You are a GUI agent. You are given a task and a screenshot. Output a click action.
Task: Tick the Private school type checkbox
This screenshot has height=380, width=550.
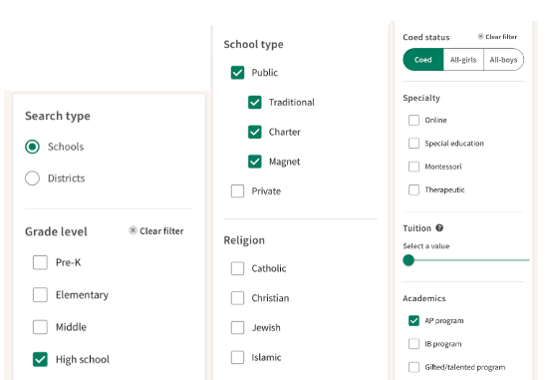pos(237,191)
